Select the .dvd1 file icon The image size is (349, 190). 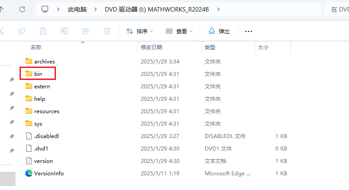(29, 148)
